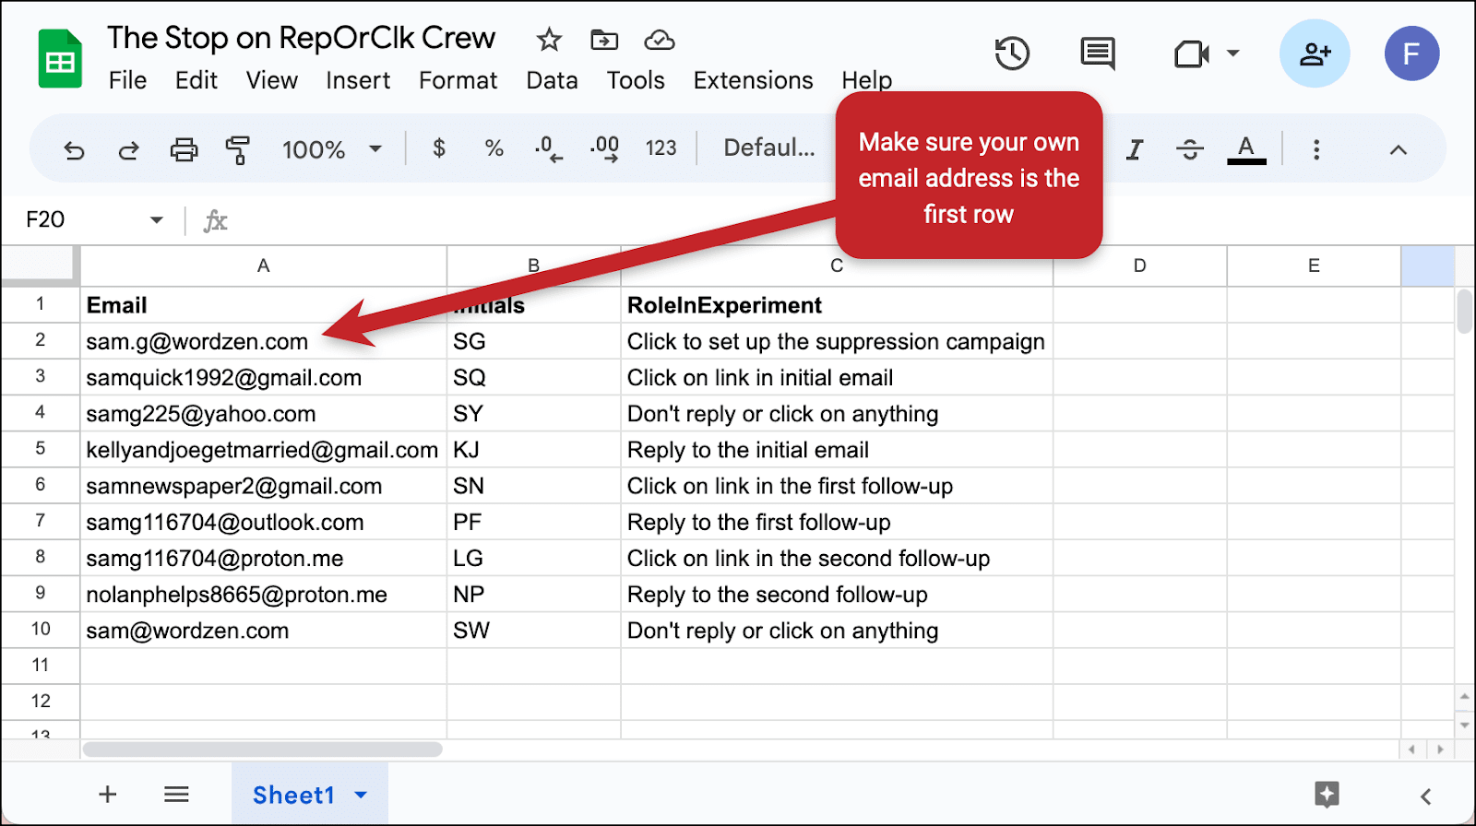Viewport: 1476px width, 826px height.
Task: Click scroll right arrow at bottom
Action: pyautogui.click(x=1440, y=749)
